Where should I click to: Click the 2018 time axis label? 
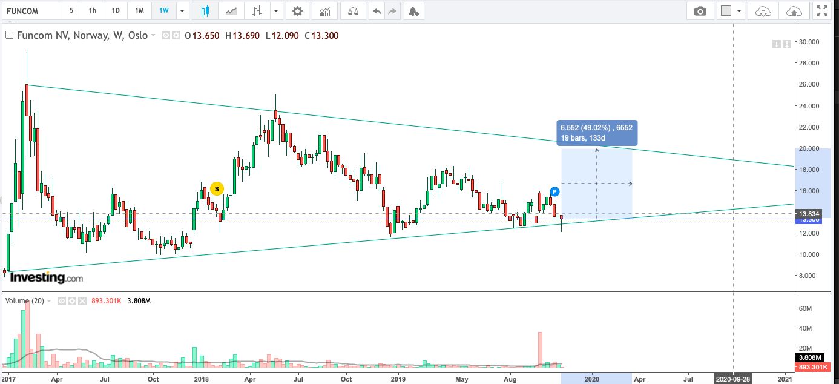pos(202,379)
